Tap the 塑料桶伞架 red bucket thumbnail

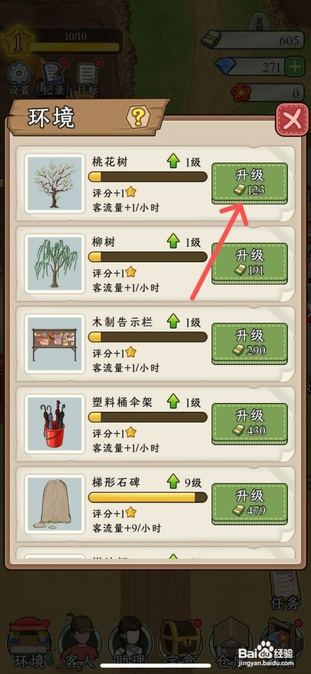point(55,424)
